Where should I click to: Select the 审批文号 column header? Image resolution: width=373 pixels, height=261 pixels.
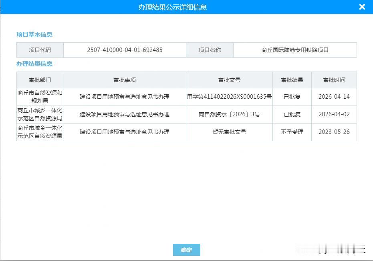click(x=229, y=80)
